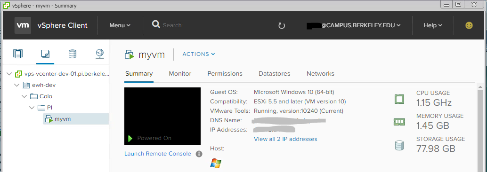Click ESXi 5.5 and later compatibility text
The height and width of the screenshot is (172, 487).
pos(300,102)
